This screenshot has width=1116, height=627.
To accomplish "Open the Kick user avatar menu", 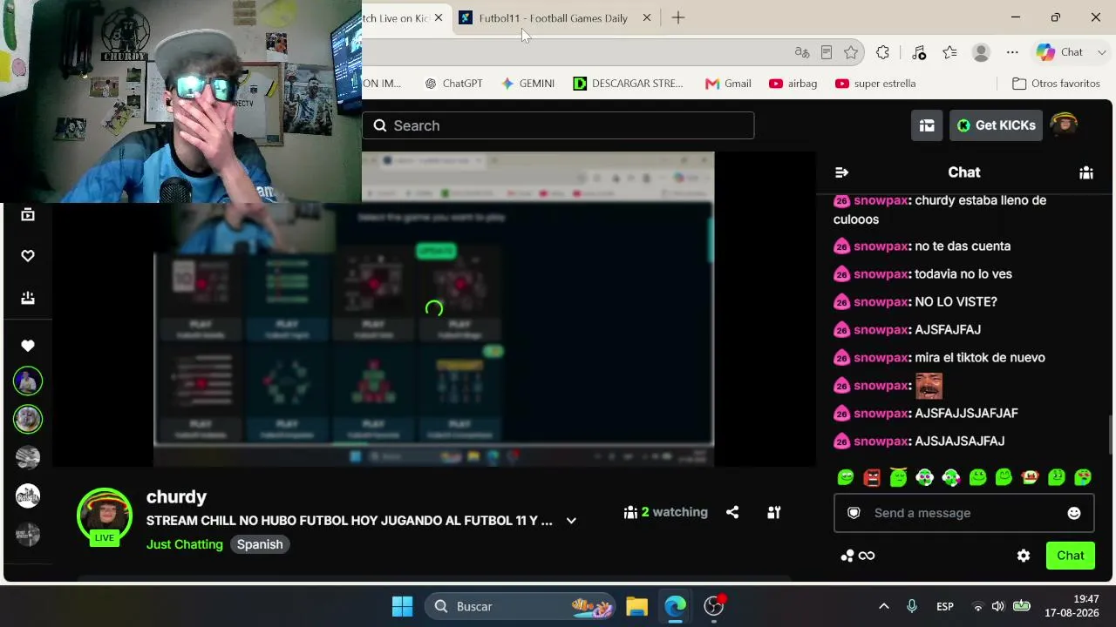I will click(x=1064, y=125).
